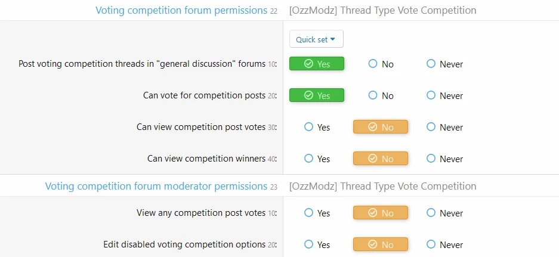Choose Never for Can vote for competition posts
The width and height of the screenshot is (559, 257).
tap(444, 95)
